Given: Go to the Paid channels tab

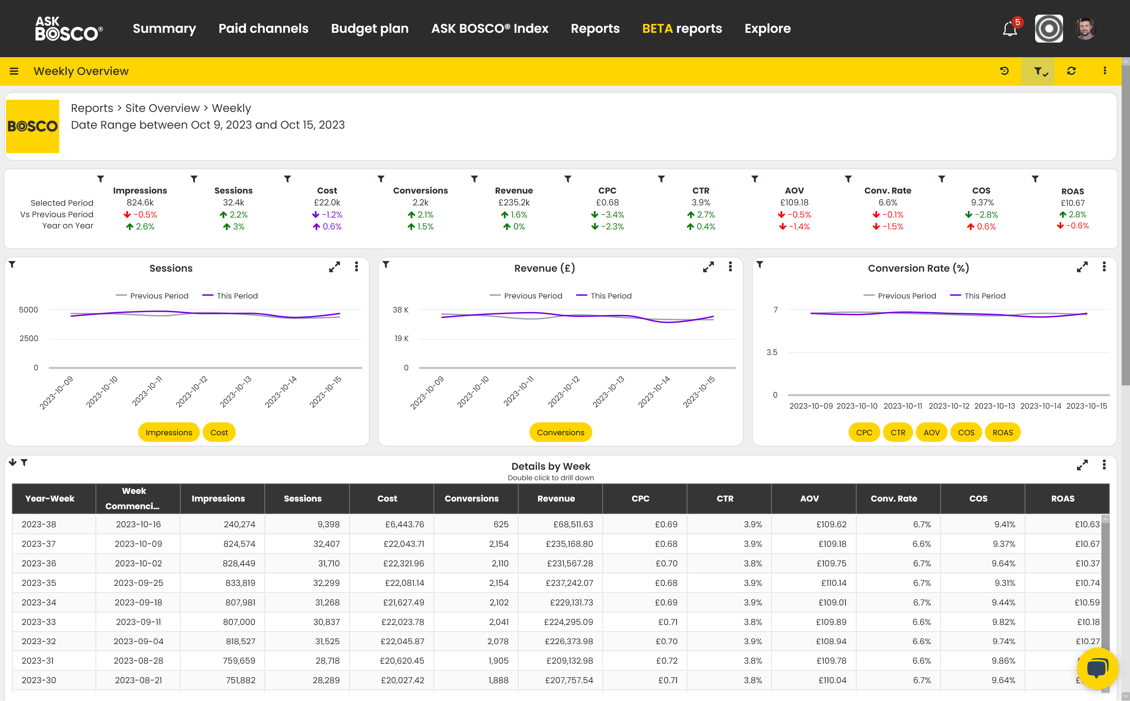Looking at the screenshot, I should [x=263, y=29].
